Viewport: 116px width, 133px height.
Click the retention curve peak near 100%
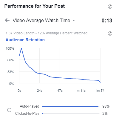point(21,48)
